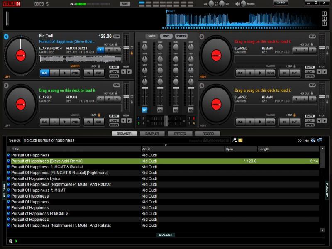The image size is (332, 249).
Task: Select 'Pursuit of Happiness Lyrics' row
Action: coord(163,178)
